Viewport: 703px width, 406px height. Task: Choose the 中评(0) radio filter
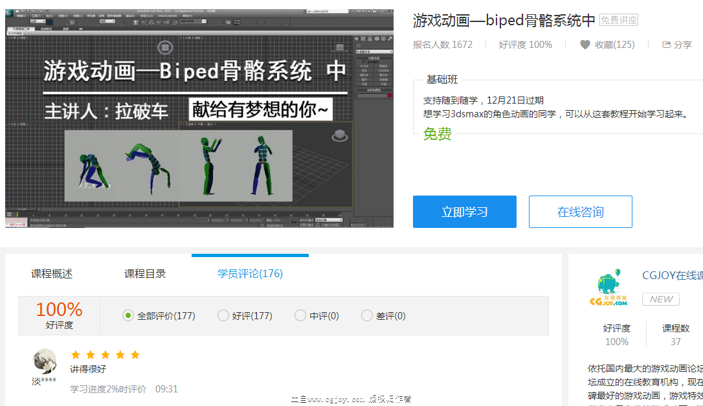pos(300,316)
